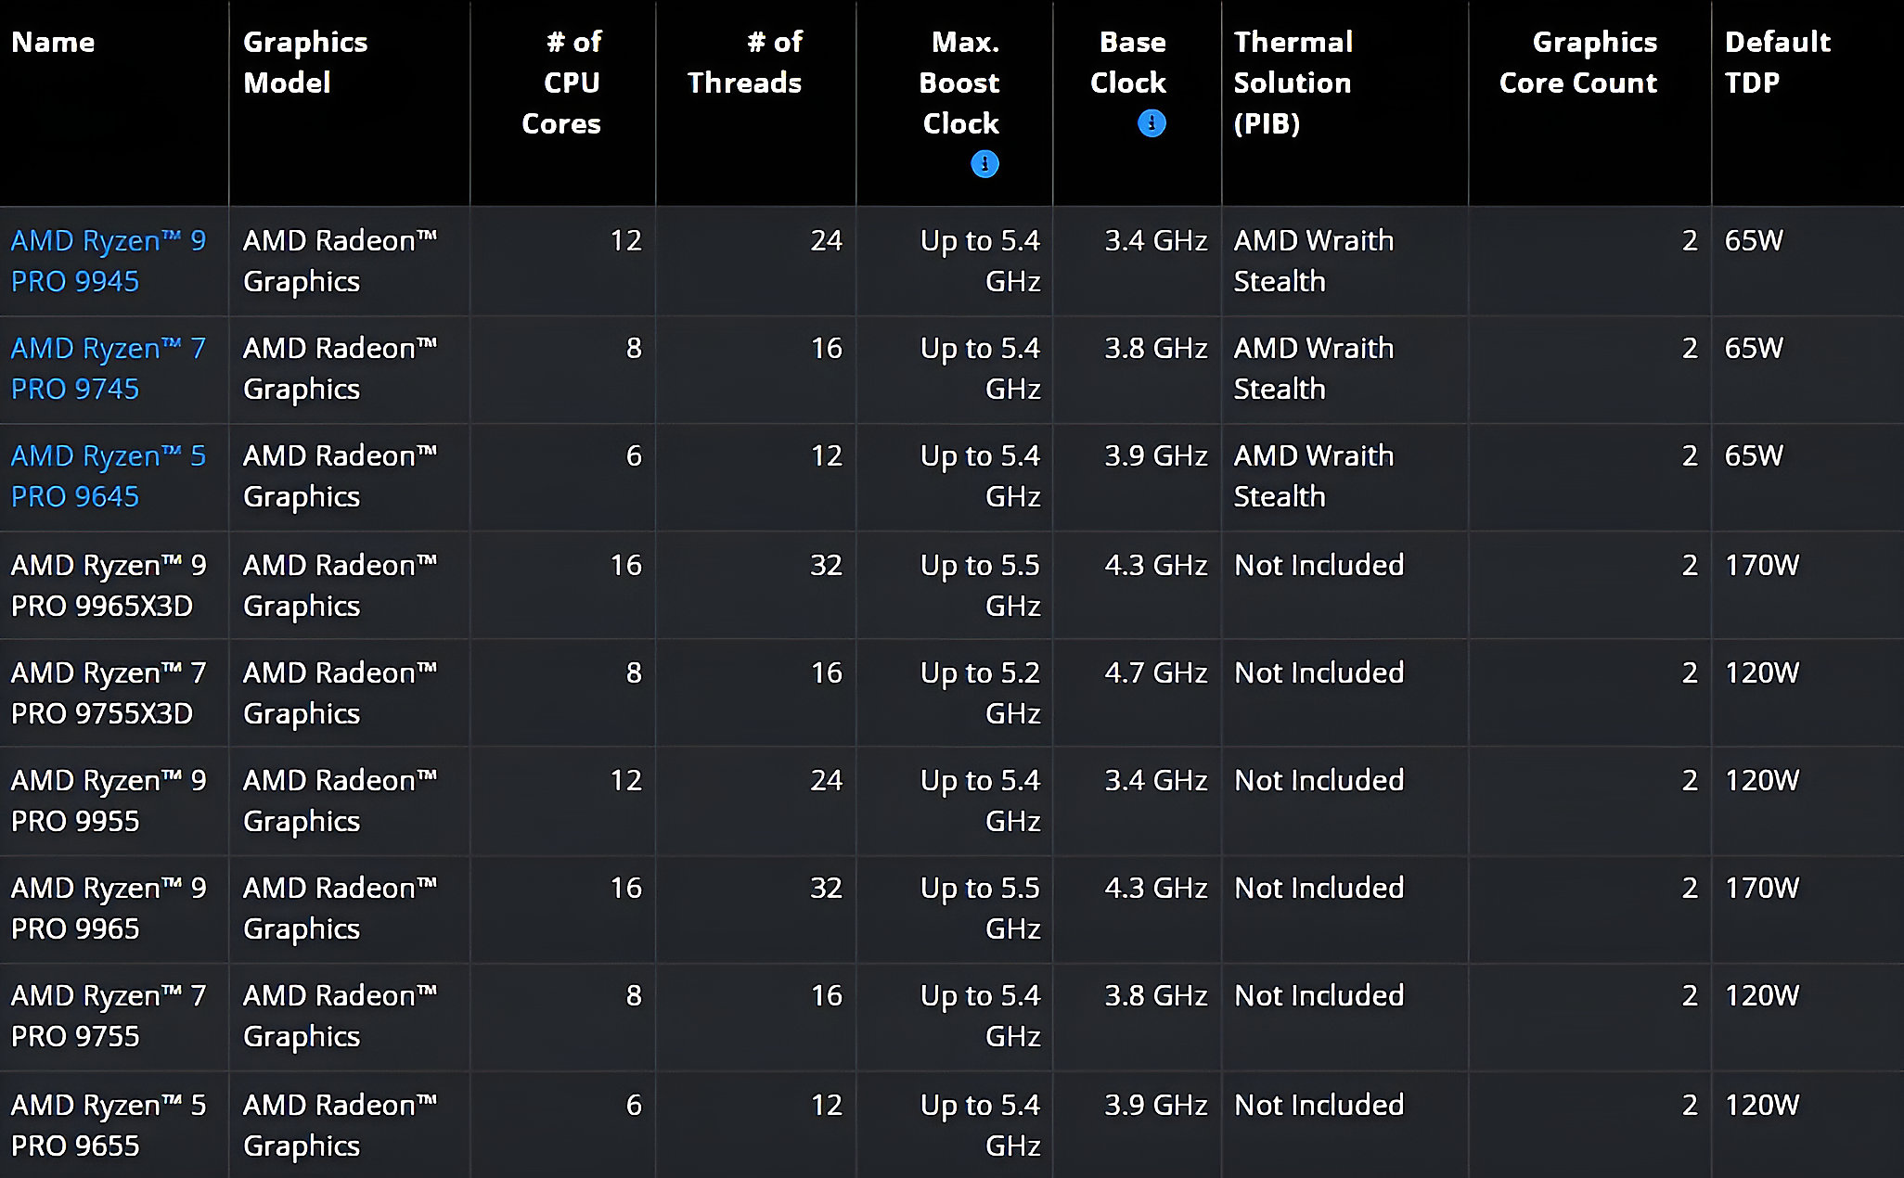Select the Ryzen 9 PRO 9965X3D name cell
The width and height of the screenshot is (1904, 1178).
[114, 585]
